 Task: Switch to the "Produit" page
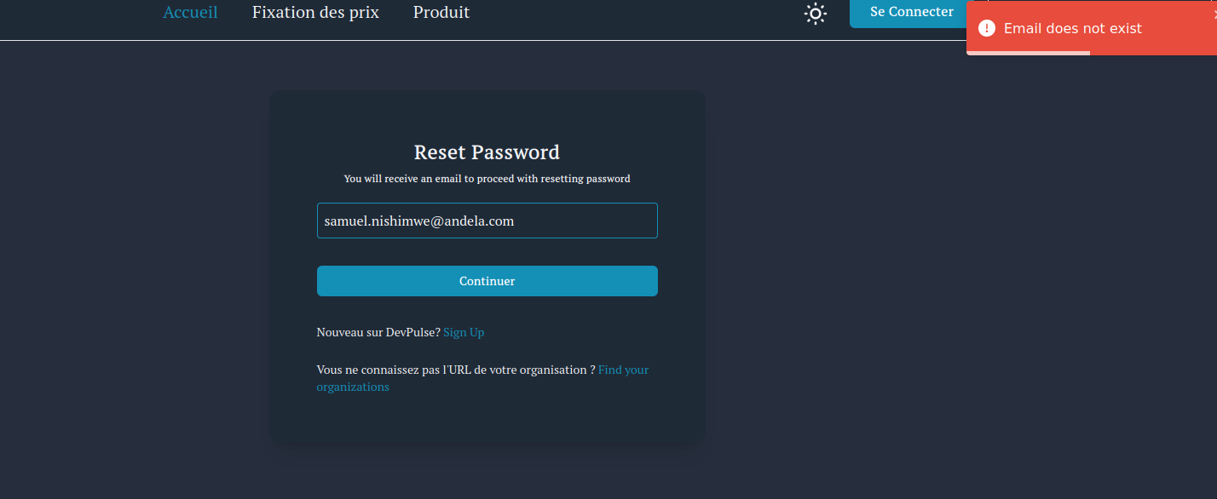click(441, 12)
